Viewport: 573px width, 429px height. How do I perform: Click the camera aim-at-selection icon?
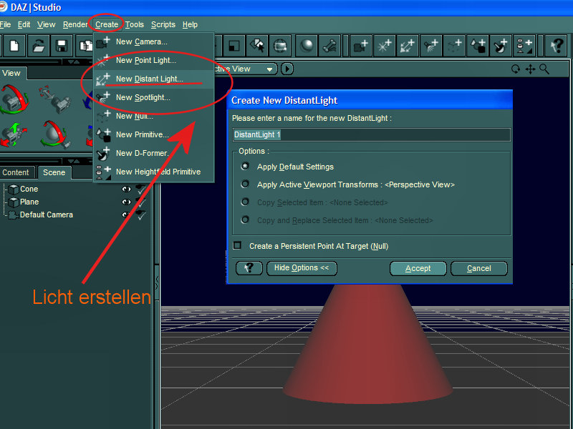55,99
